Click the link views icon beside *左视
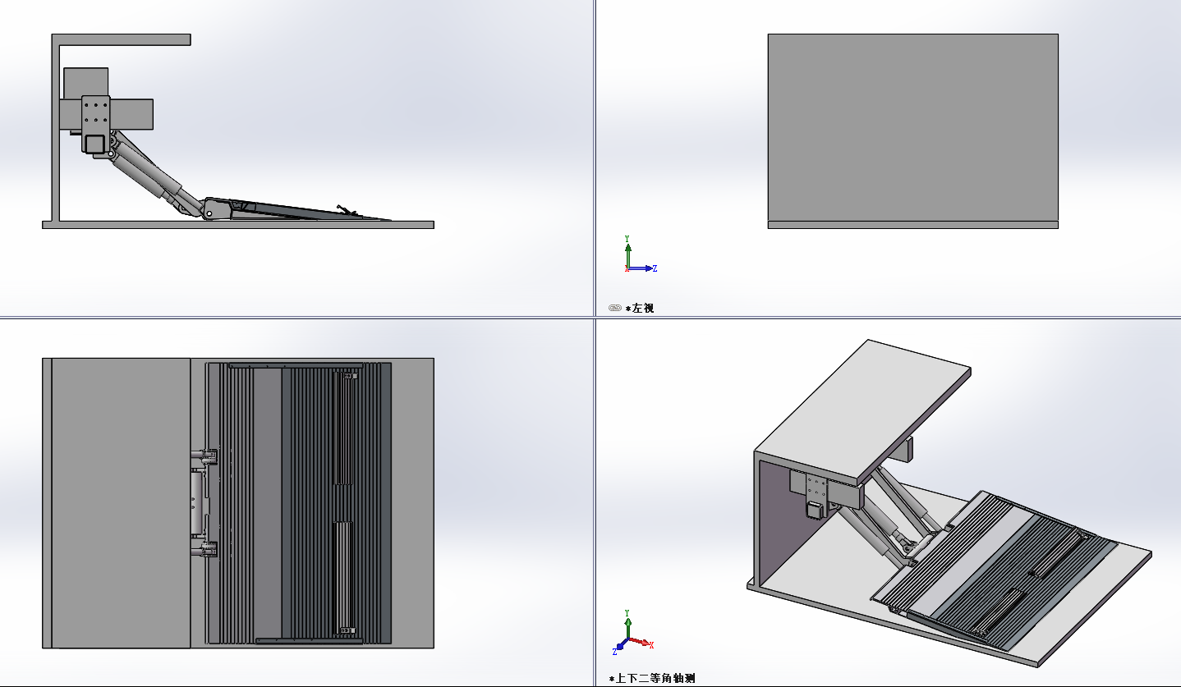This screenshot has width=1181, height=687. coord(615,308)
